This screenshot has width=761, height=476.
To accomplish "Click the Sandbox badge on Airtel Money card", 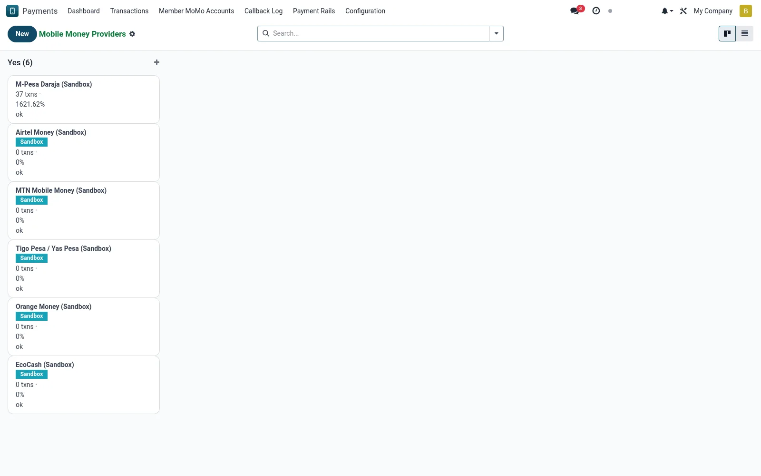I will click(31, 142).
